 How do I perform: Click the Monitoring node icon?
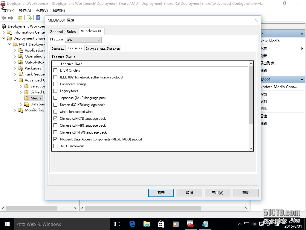[x=21, y=110]
